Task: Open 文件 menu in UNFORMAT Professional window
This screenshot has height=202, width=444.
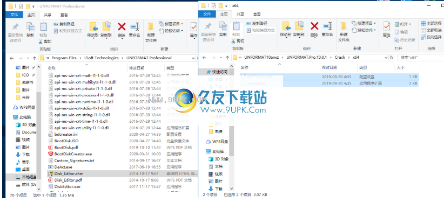Action: (x=15, y=15)
